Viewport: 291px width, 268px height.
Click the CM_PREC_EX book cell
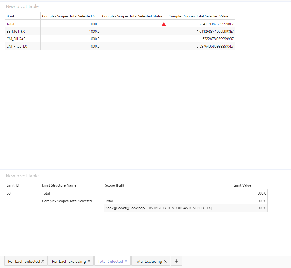pyautogui.click(x=17, y=46)
